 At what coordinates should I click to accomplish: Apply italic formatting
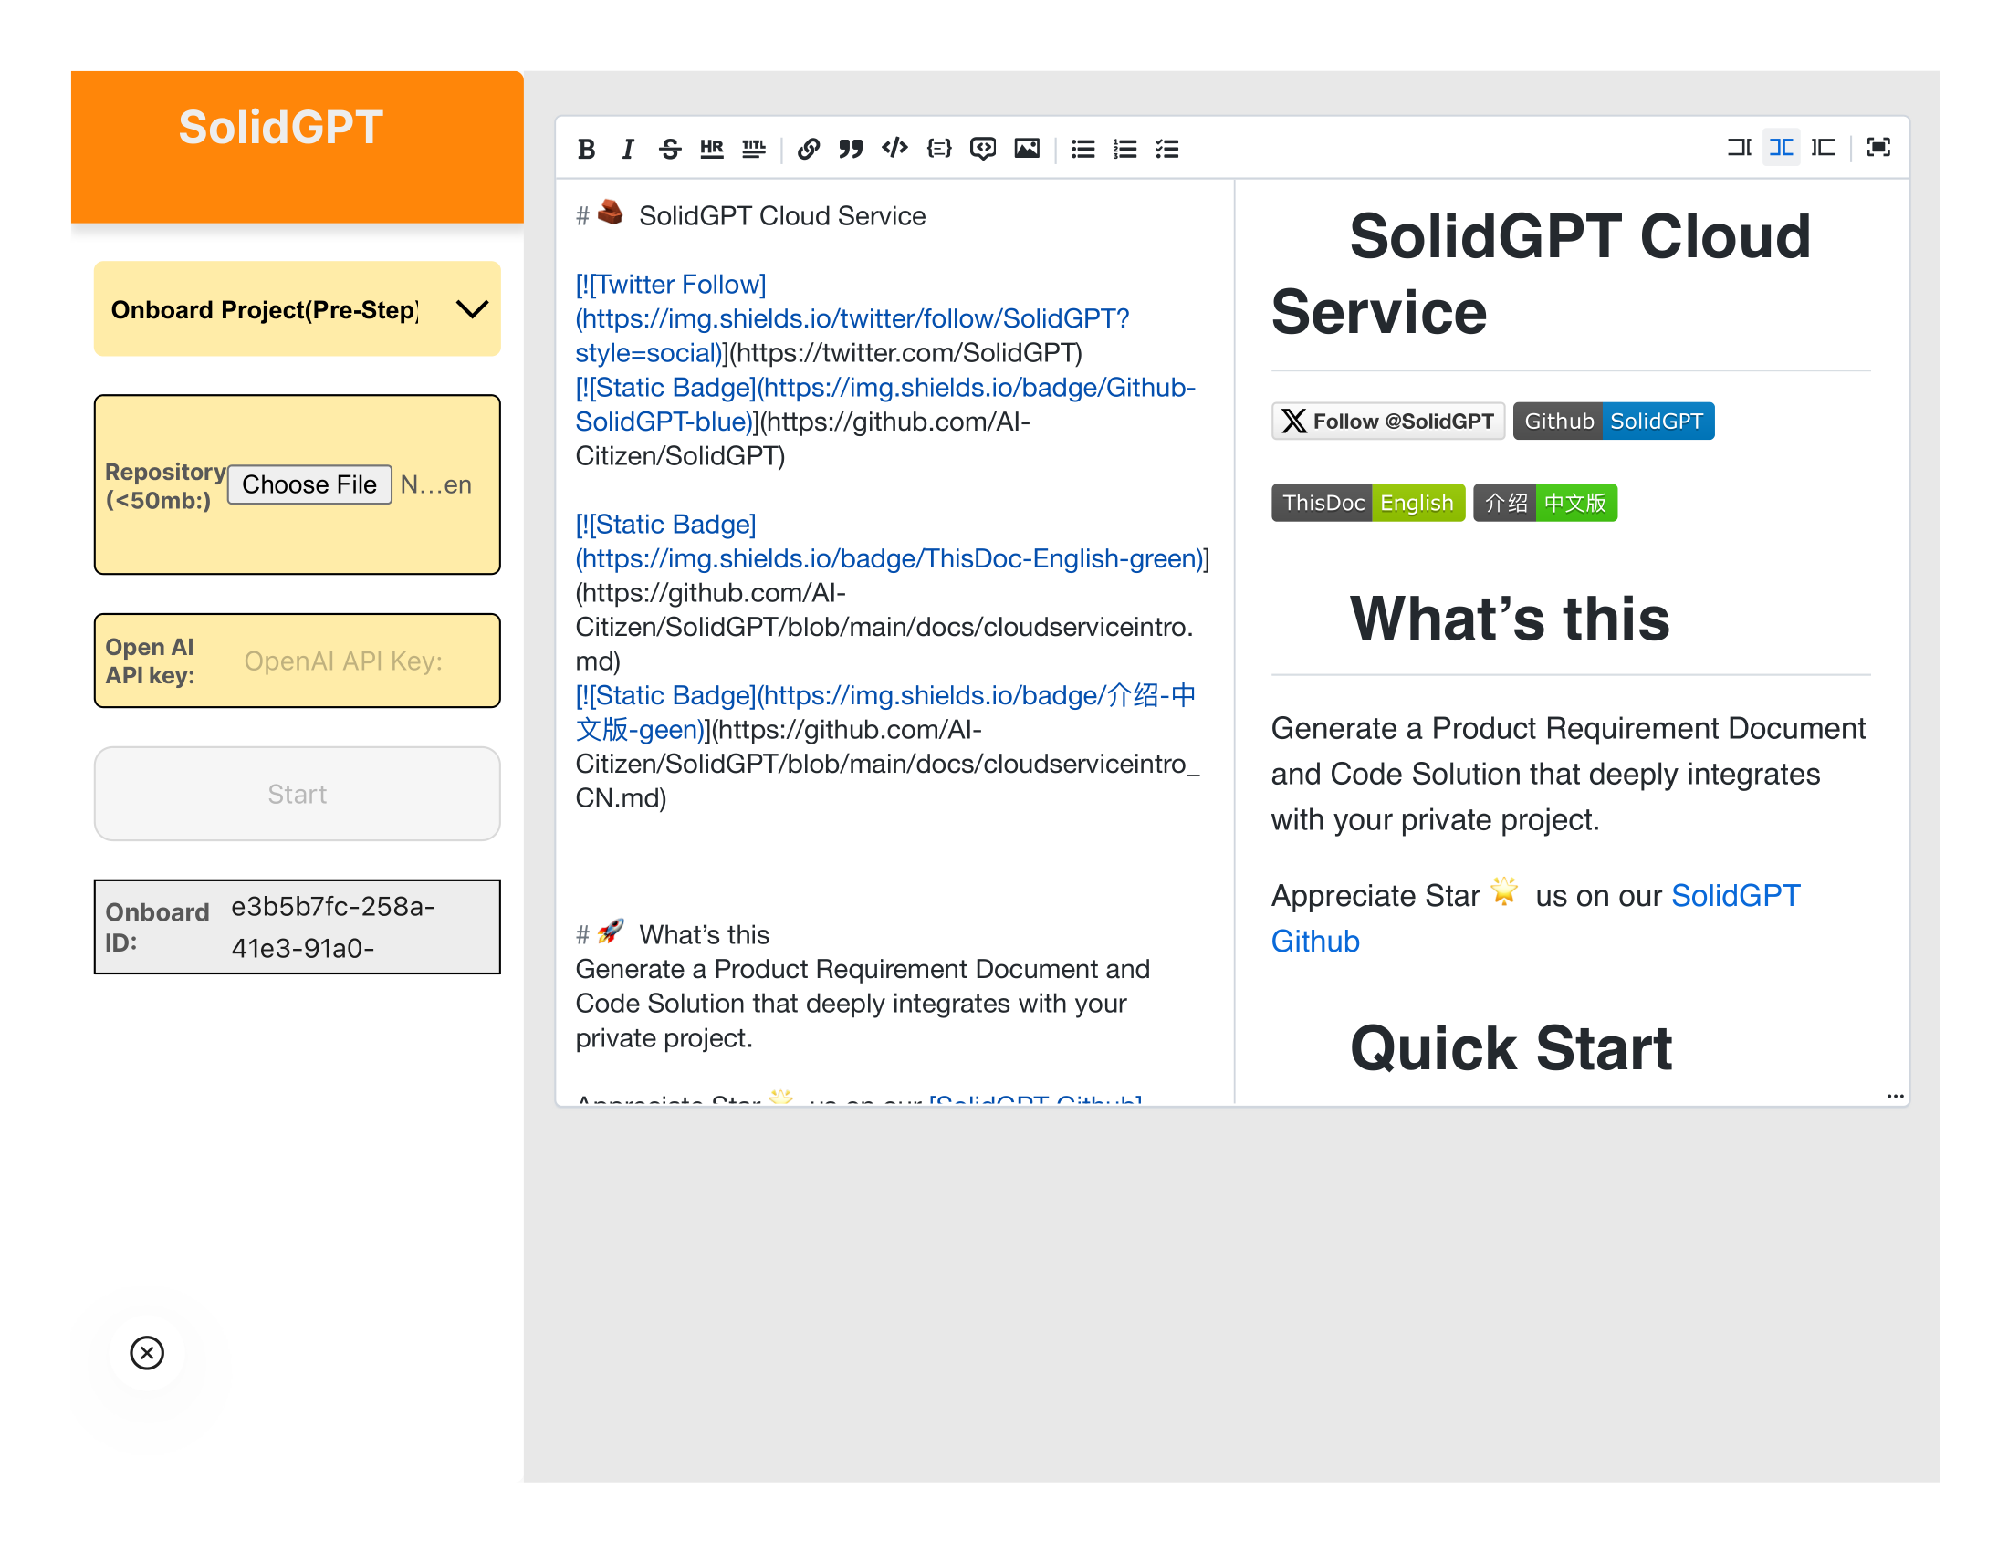[x=627, y=149]
